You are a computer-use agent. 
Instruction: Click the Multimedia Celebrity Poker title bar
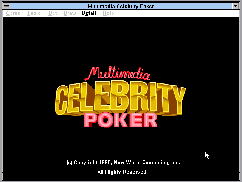click(x=121, y=6)
